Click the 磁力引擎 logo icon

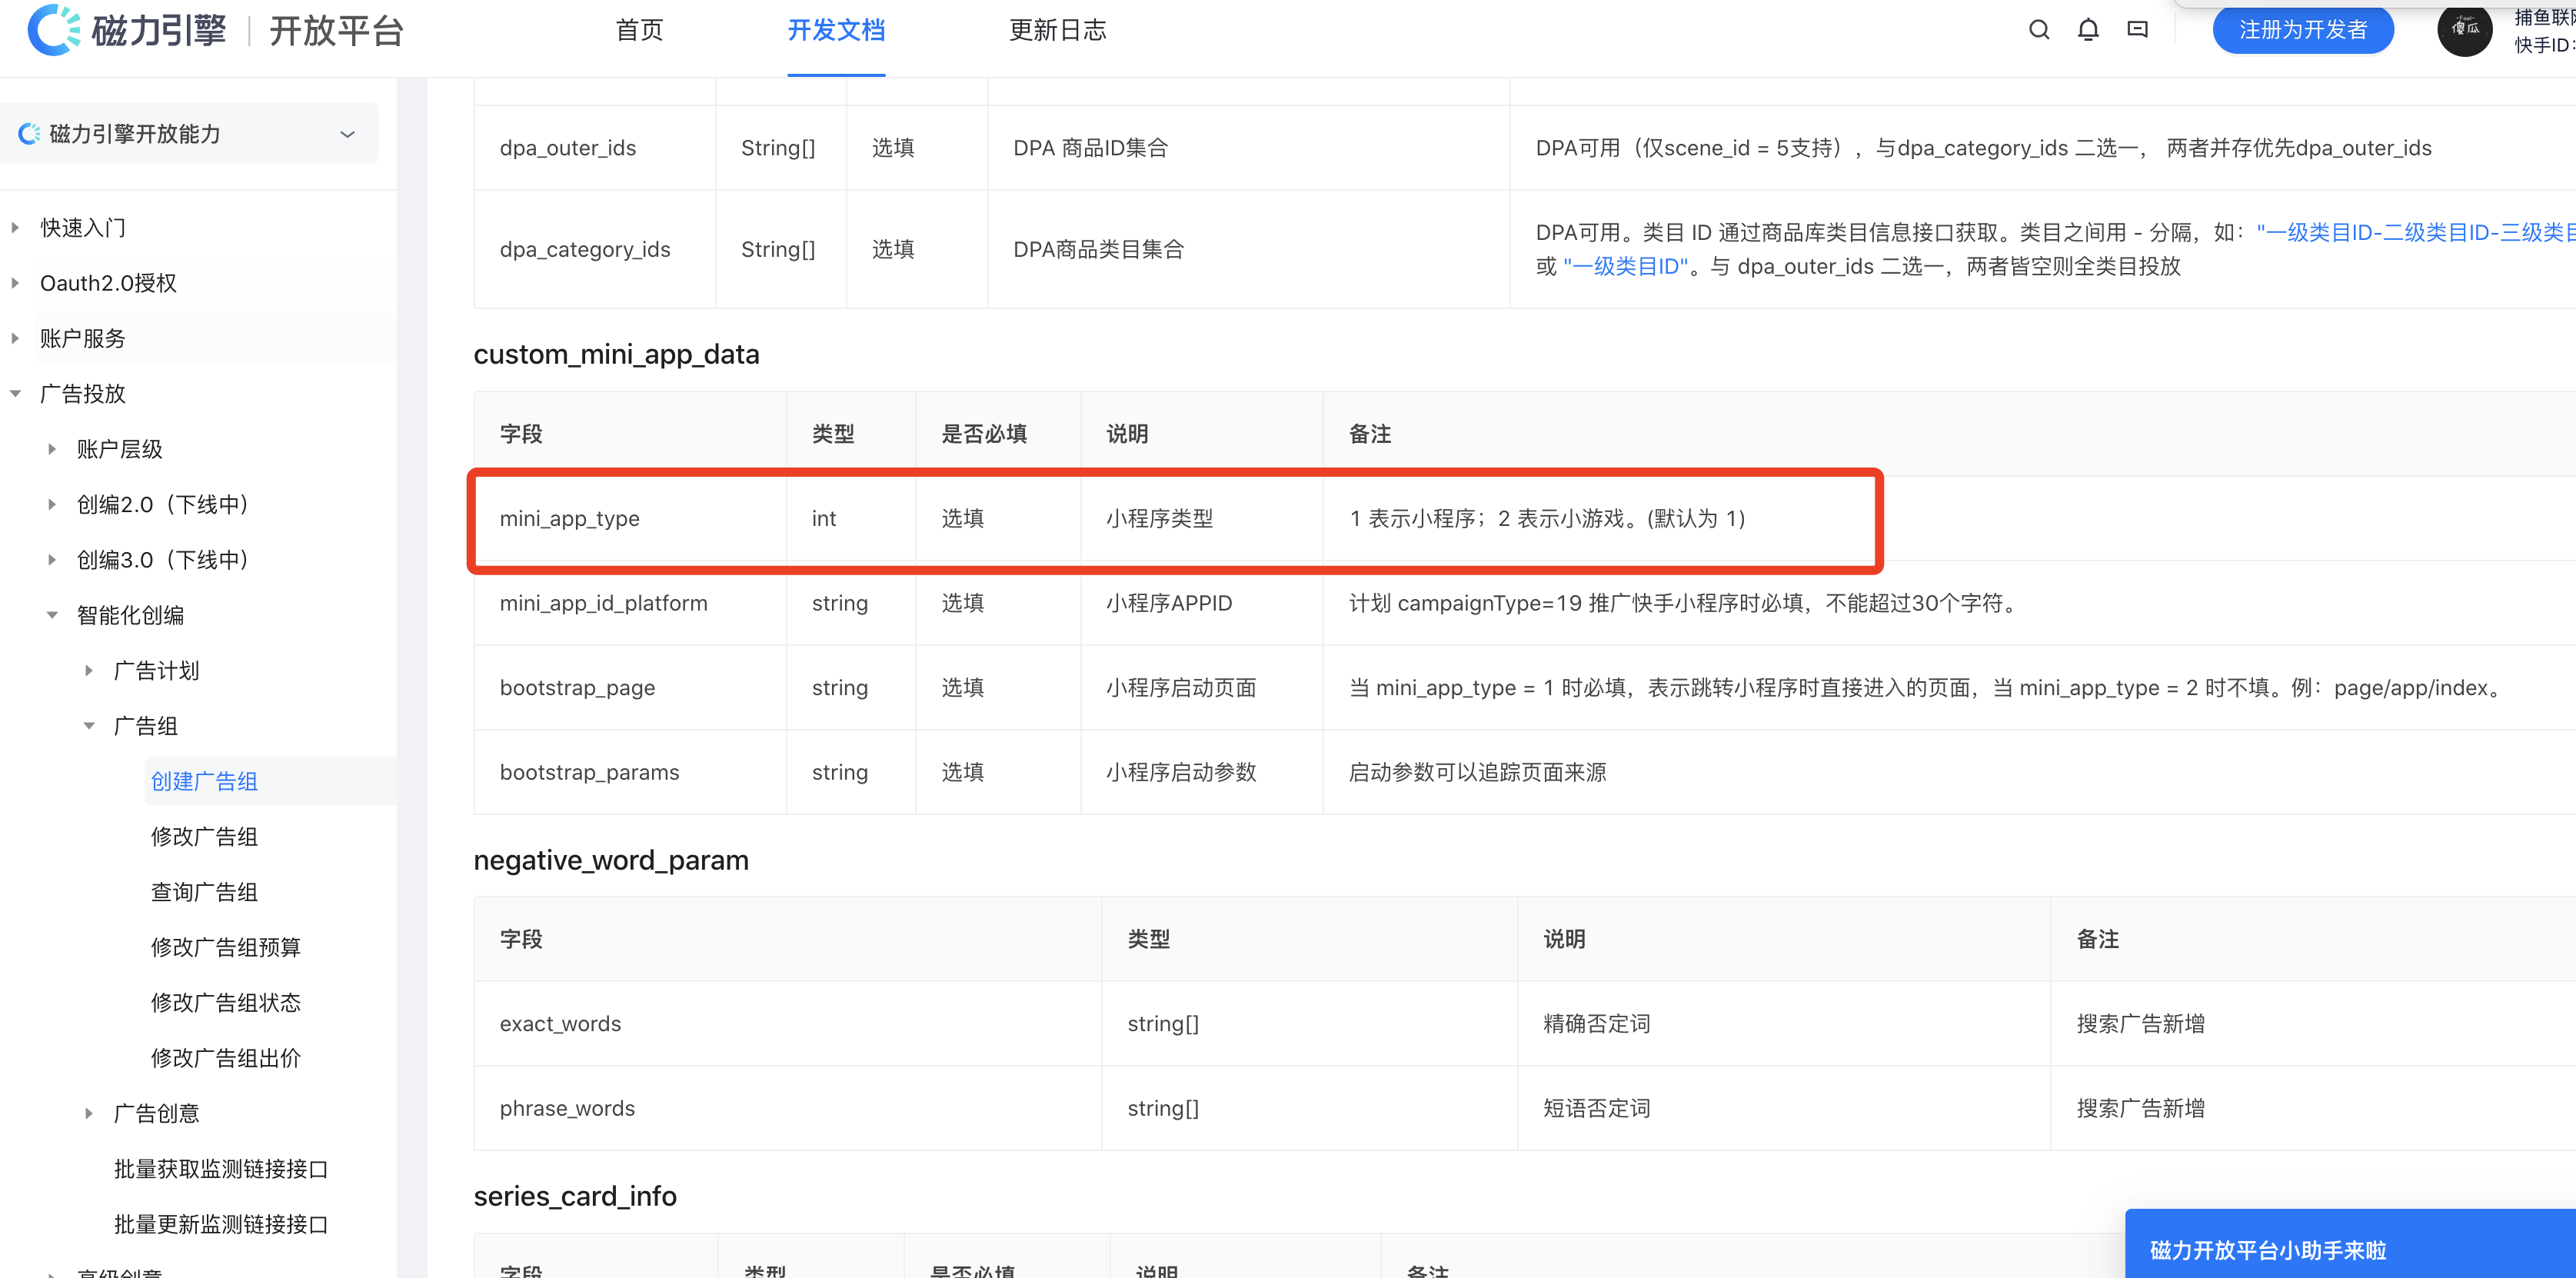pos(53,30)
